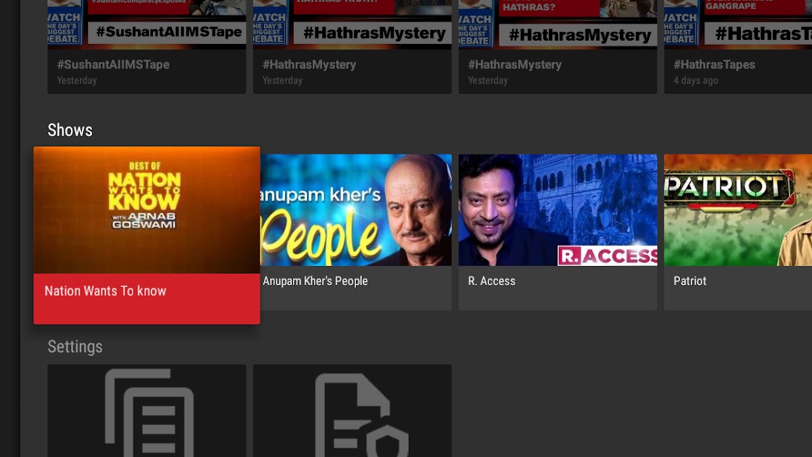
Task: Click the red "Nation Wants To know" label
Action: coord(106,291)
